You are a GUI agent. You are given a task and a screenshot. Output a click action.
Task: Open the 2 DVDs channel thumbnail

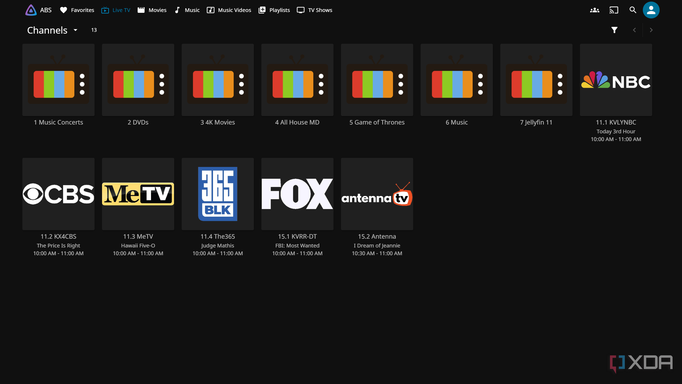click(138, 80)
